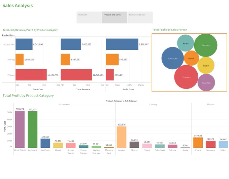Click the Socks profit bar
The width and height of the screenshot is (229, 179).
click(x=185, y=147)
